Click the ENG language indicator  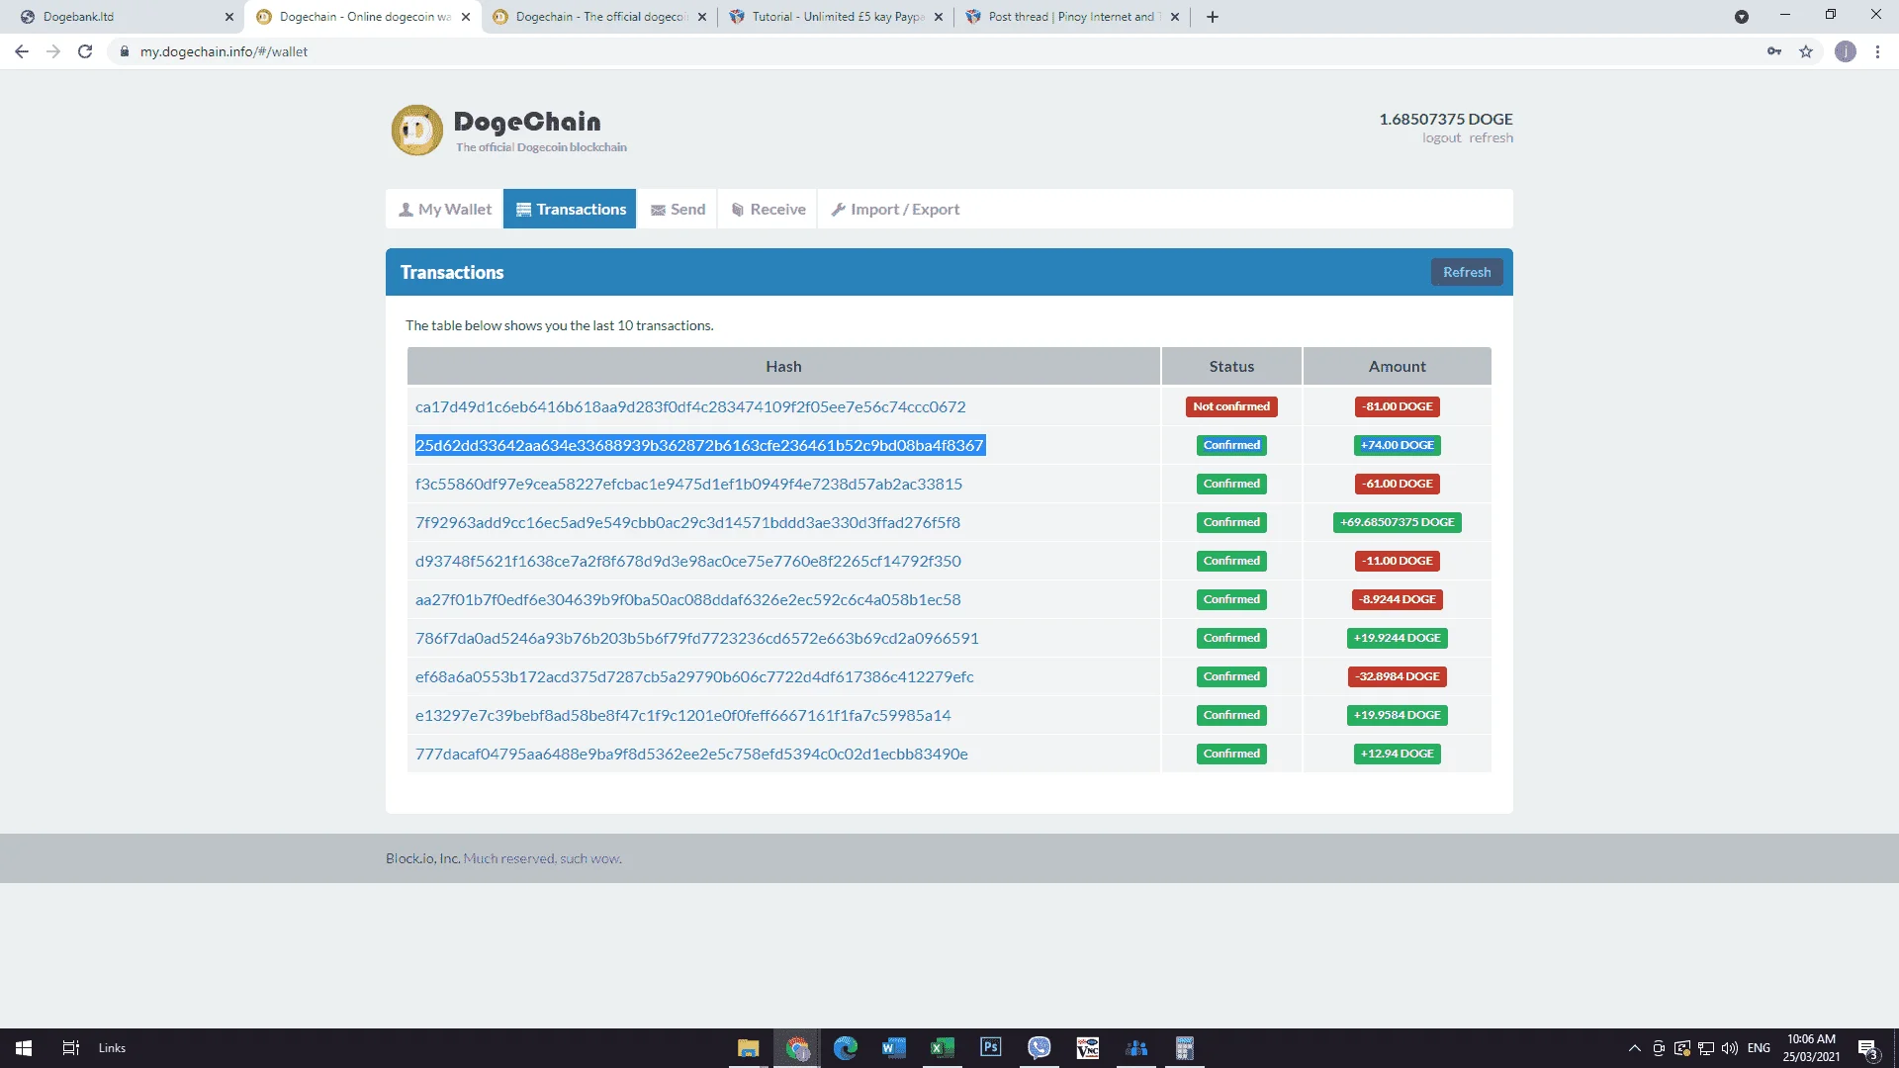1759,1048
